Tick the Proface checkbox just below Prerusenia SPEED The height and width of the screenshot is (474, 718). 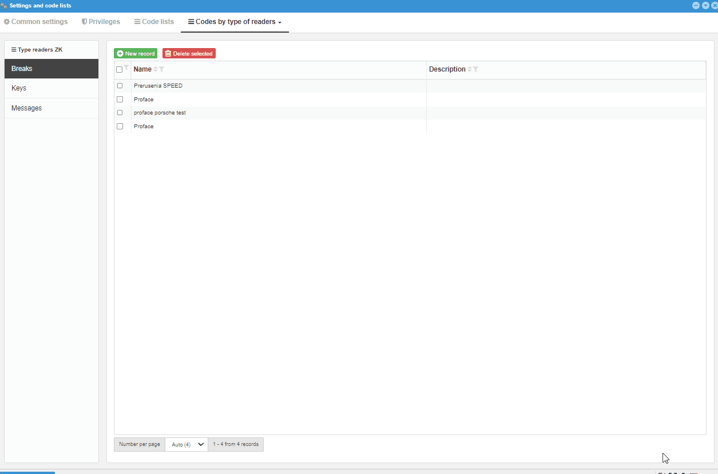pyautogui.click(x=120, y=100)
